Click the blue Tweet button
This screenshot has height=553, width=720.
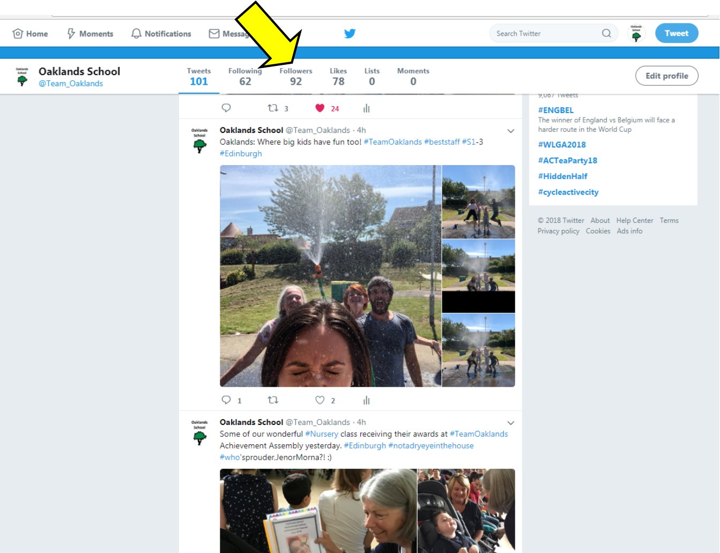click(x=676, y=33)
